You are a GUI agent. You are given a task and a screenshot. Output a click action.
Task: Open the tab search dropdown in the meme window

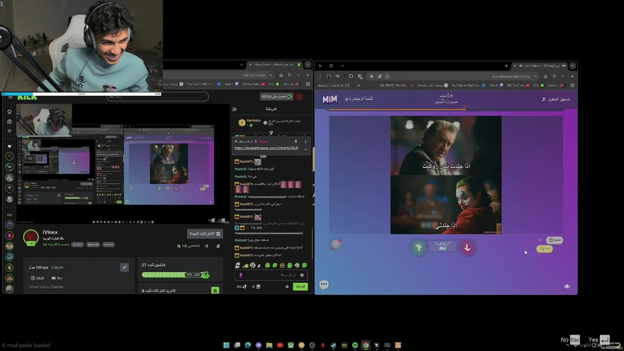pos(573,65)
